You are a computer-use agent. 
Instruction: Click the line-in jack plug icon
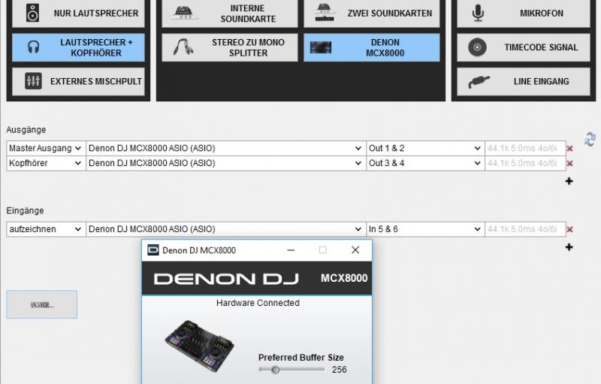[x=479, y=82]
